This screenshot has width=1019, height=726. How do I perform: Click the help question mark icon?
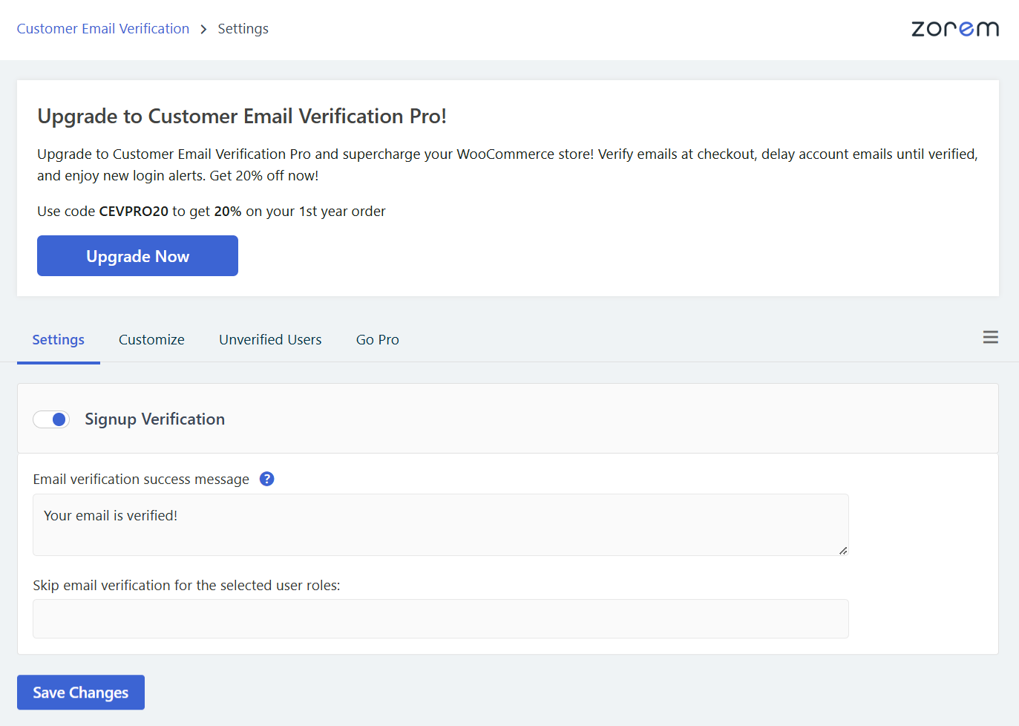coord(267,479)
